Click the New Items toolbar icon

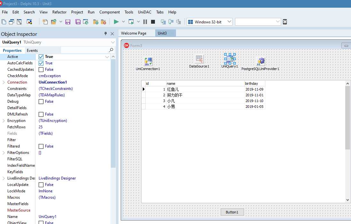click(45, 22)
